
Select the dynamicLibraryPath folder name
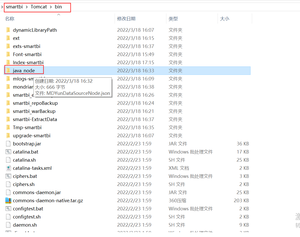tap(35, 30)
